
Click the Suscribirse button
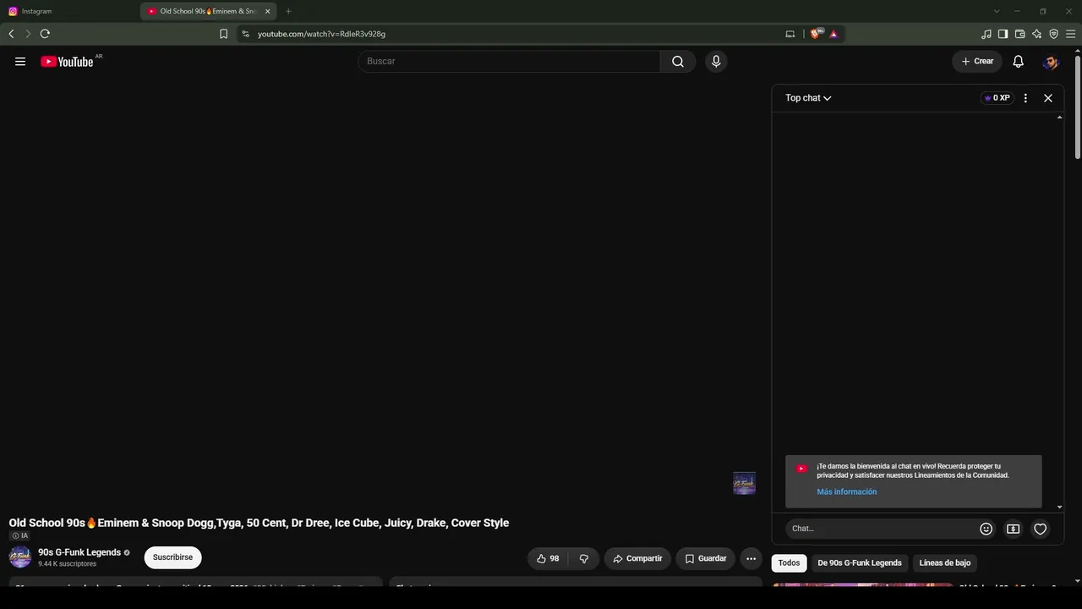point(172,557)
